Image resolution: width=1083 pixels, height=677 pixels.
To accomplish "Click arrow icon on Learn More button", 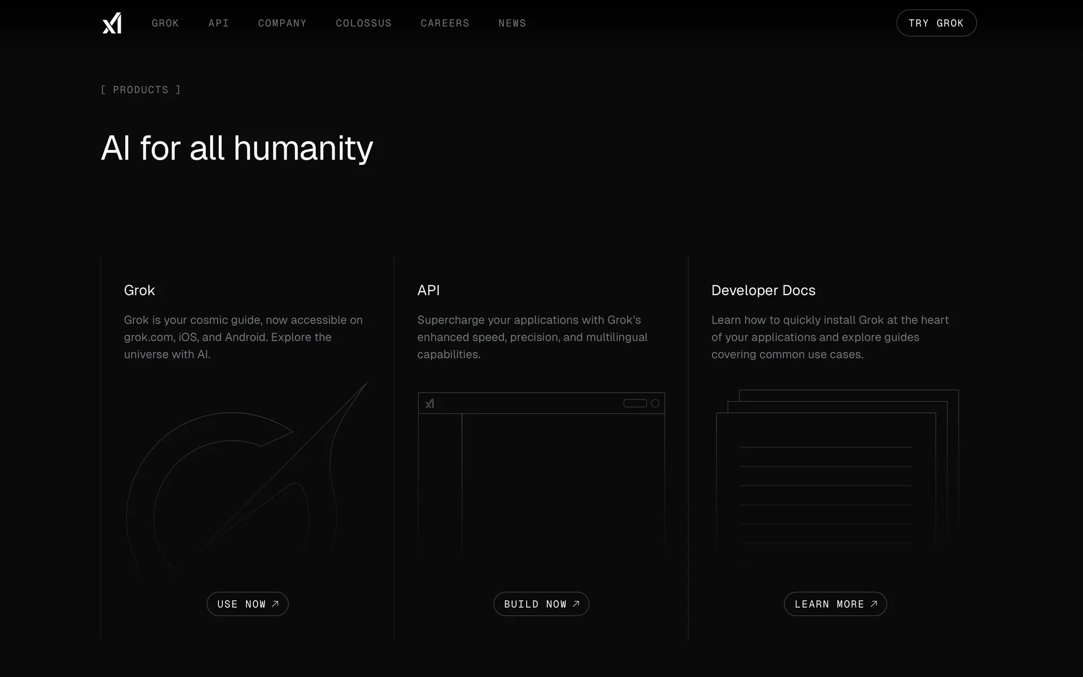I will pyautogui.click(x=874, y=604).
